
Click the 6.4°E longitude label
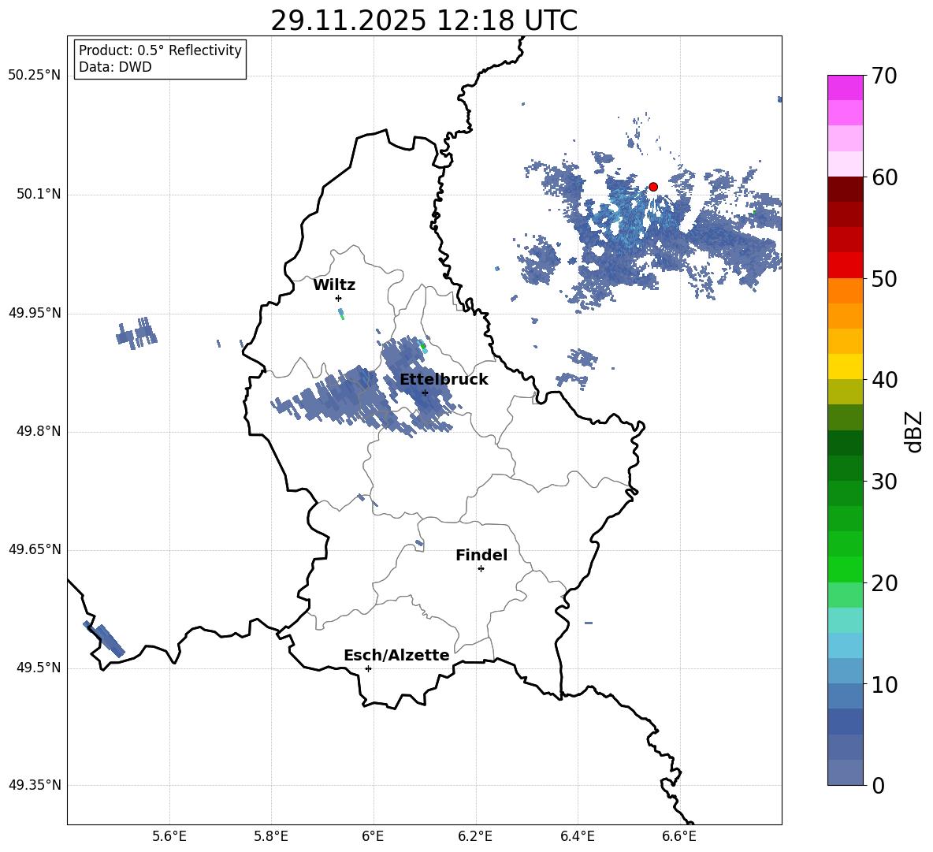[x=577, y=836]
